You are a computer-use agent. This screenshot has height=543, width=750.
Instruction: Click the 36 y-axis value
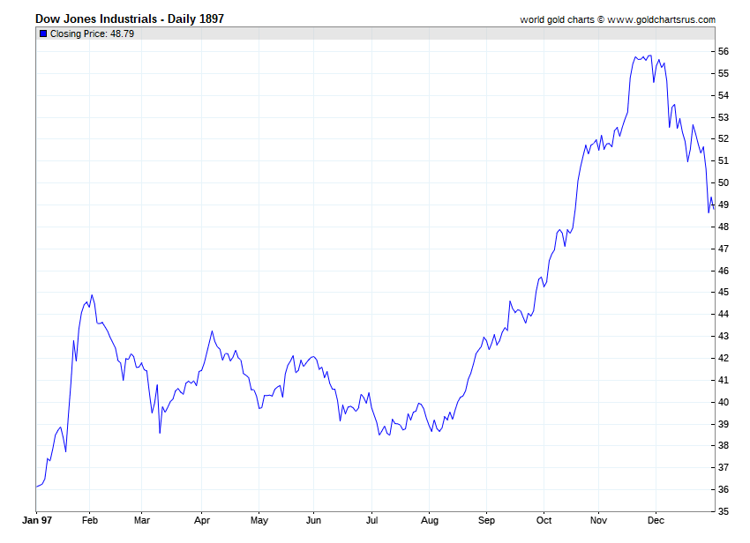[724, 489]
